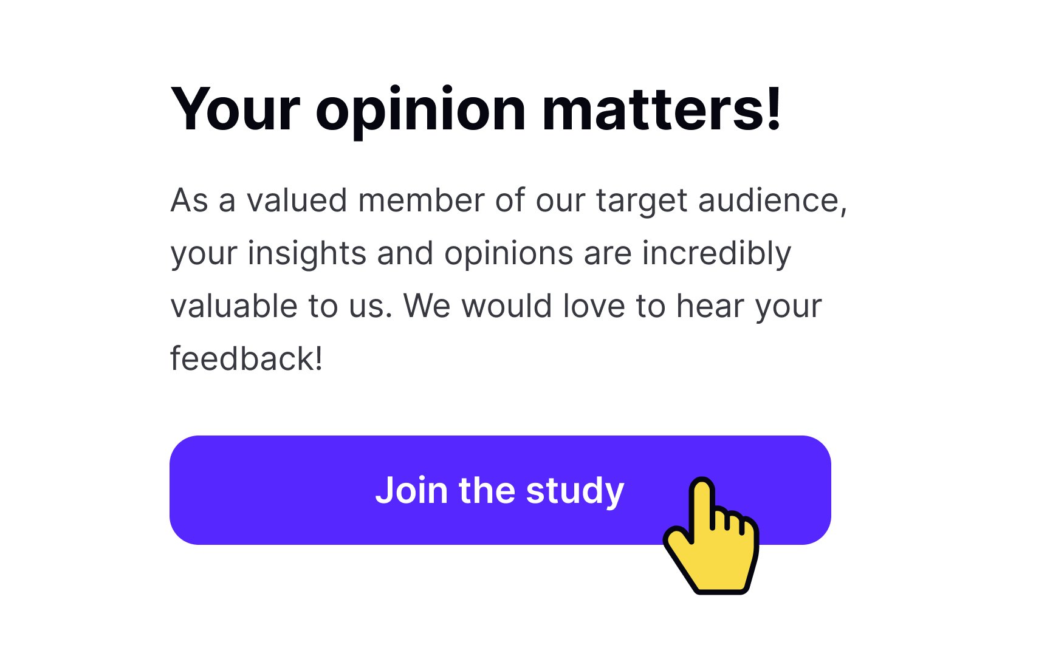Viewport: 1050px width, 656px height.
Task: Click the word 'opinion' in the heading
Action: [x=420, y=112]
